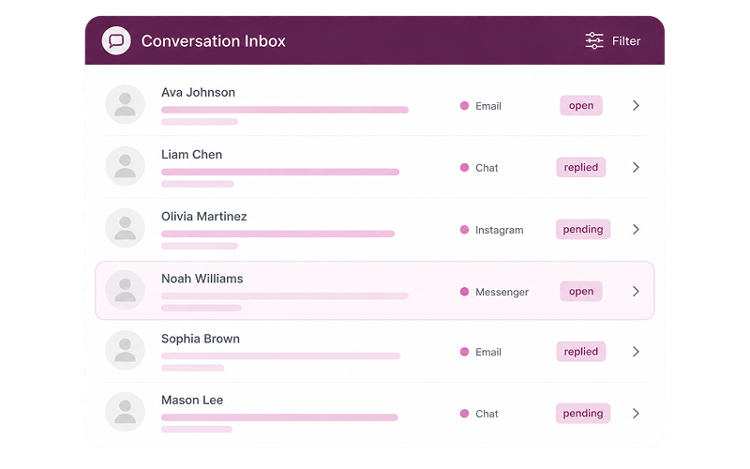
Task: Open the Noah Williams name
Action: [x=202, y=279]
